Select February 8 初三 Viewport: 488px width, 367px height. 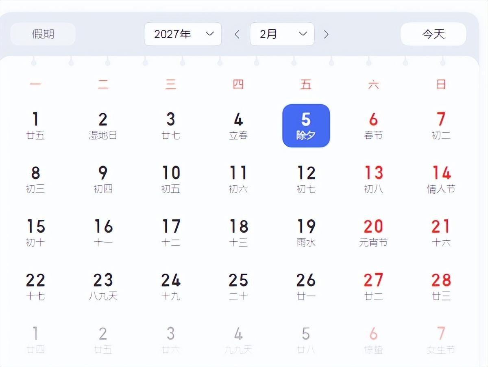[35, 179]
